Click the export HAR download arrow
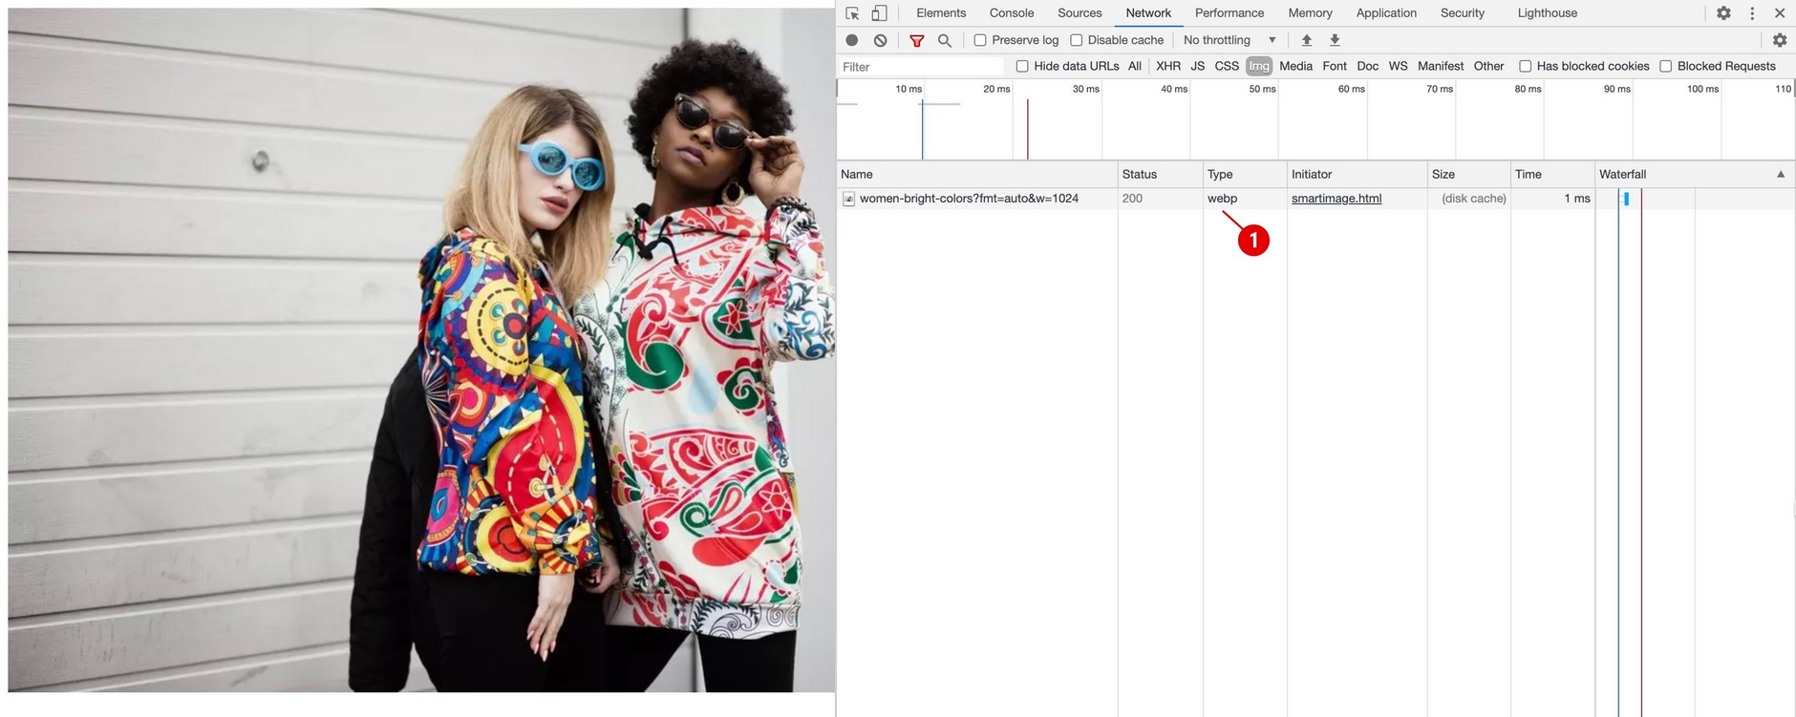The width and height of the screenshot is (1796, 717). point(1335,40)
